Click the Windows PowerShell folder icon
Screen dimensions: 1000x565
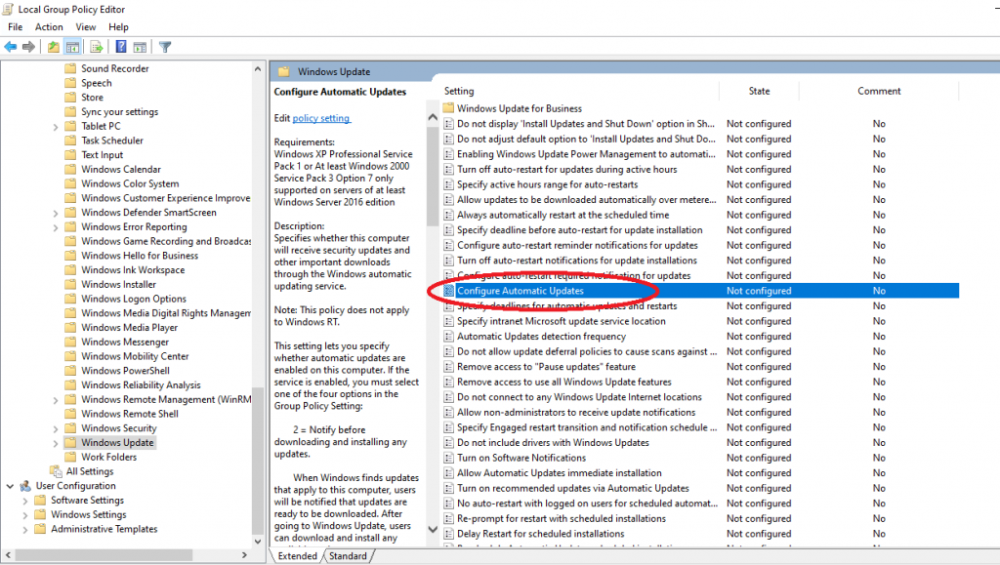click(70, 370)
